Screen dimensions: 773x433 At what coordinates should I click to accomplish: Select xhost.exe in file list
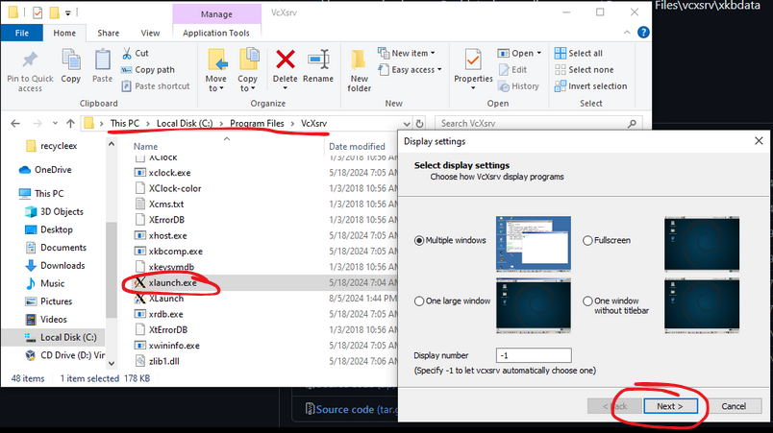point(167,235)
